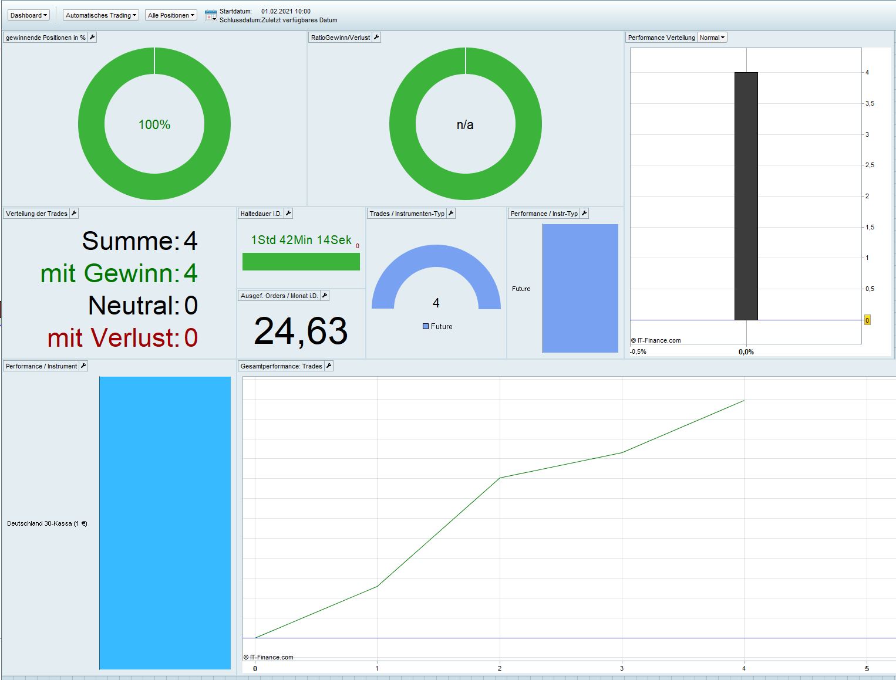Click the 'Summe: 4' total trades text

(x=140, y=241)
